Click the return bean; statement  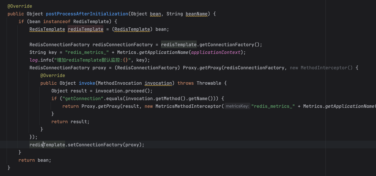coord(35,160)
